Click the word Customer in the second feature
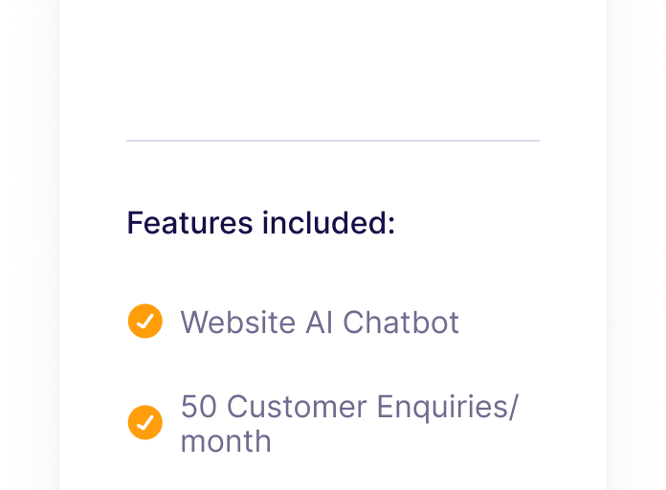The height and width of the screenshot is (490, 666). pyautogui.click(x=297, y=407)
